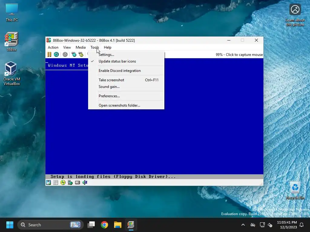Click the yellow CD-ROM status bar icon
Image resolution: width=310 pixels, height=232 pixels.
pyautogui.click(x=63, y=182)
